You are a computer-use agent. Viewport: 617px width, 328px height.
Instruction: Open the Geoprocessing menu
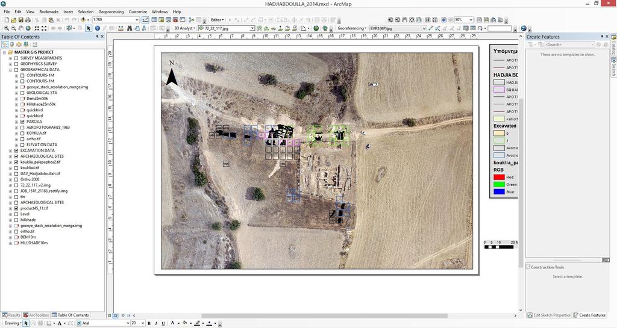[x=111, y=12]
